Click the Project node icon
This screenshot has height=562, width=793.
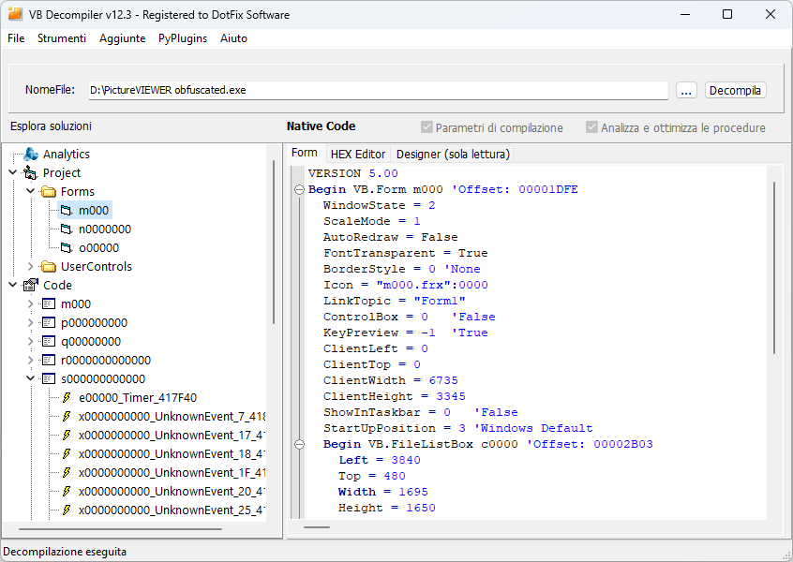[x=30, y=173]
